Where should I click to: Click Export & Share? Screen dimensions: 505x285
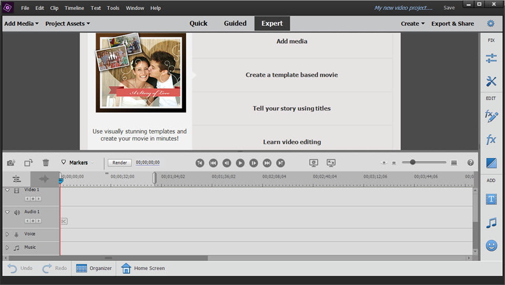coord(452,24)
